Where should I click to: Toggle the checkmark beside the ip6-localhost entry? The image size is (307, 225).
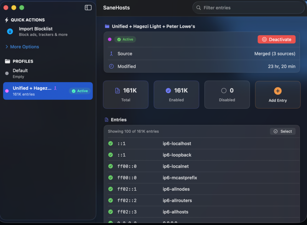pos(110,143)
